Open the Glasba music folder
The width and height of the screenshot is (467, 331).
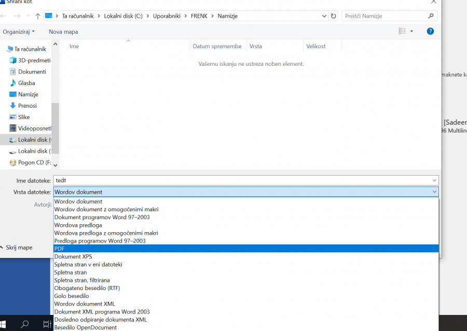pos(26,83)
